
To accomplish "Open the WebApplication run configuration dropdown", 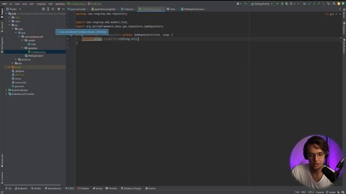I will [x=262, y=4].
